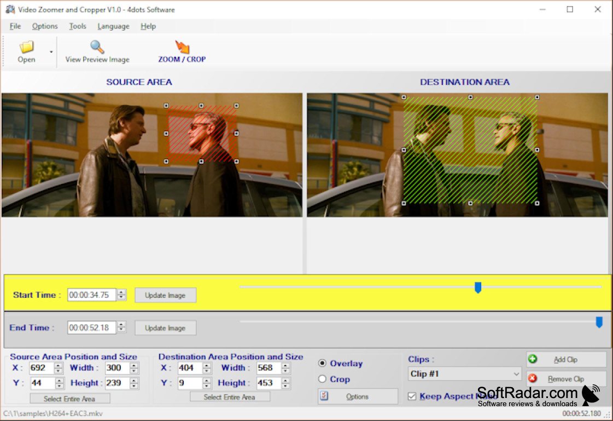
Task: Click the Source Area Width spinner
Action: coord(134,368)
